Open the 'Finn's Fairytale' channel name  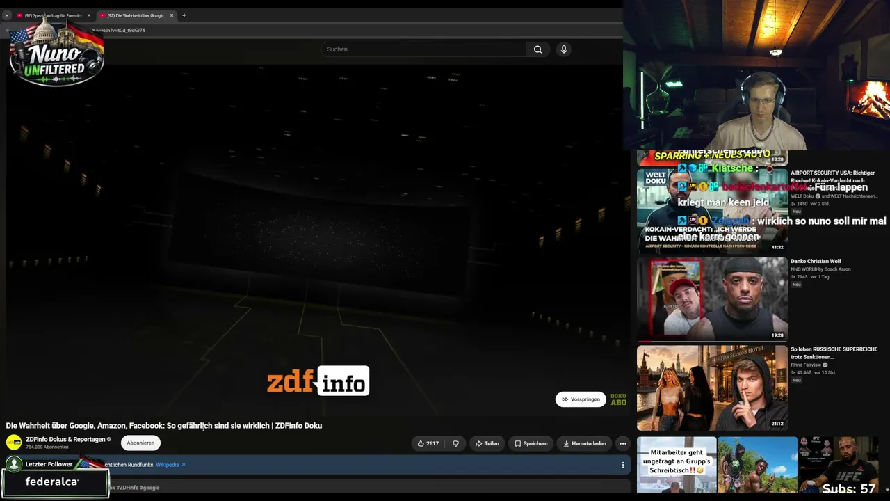806,365
